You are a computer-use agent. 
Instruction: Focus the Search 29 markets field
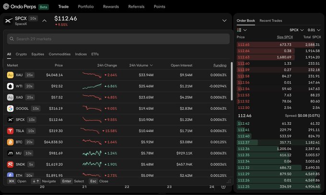pyautogui.click(x=118, y=39)
